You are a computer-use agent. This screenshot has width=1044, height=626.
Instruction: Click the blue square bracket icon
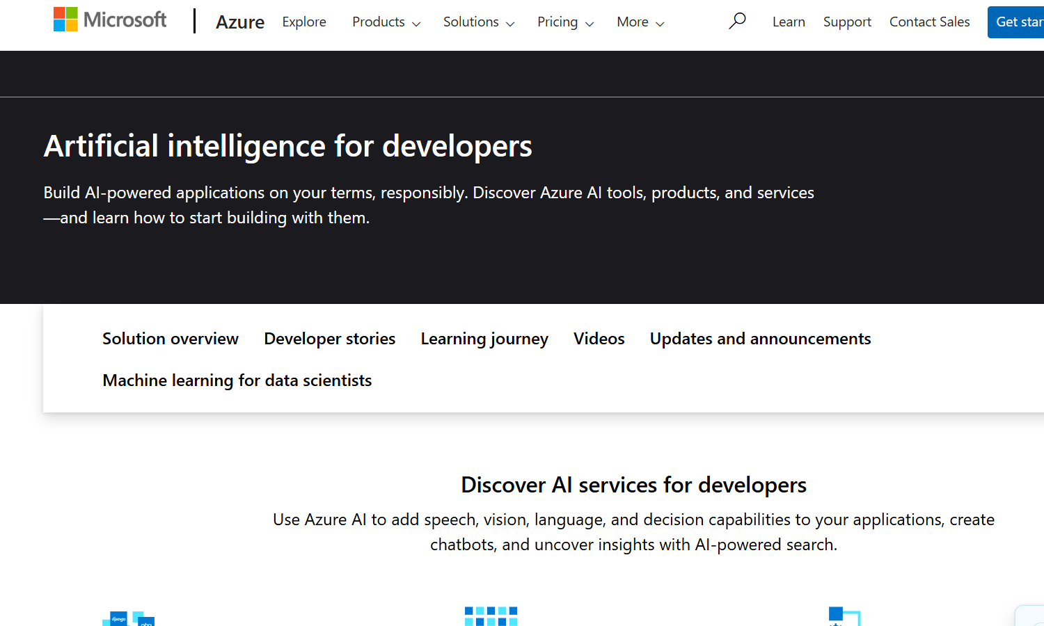click(844, 616)
